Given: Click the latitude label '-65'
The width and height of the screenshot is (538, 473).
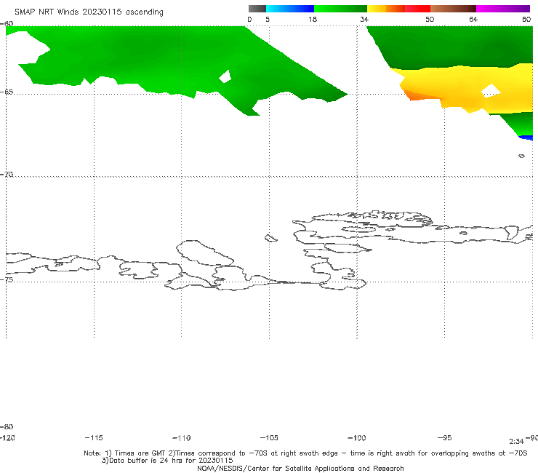Looking at the screenshot, I should (x=7, y=92).
